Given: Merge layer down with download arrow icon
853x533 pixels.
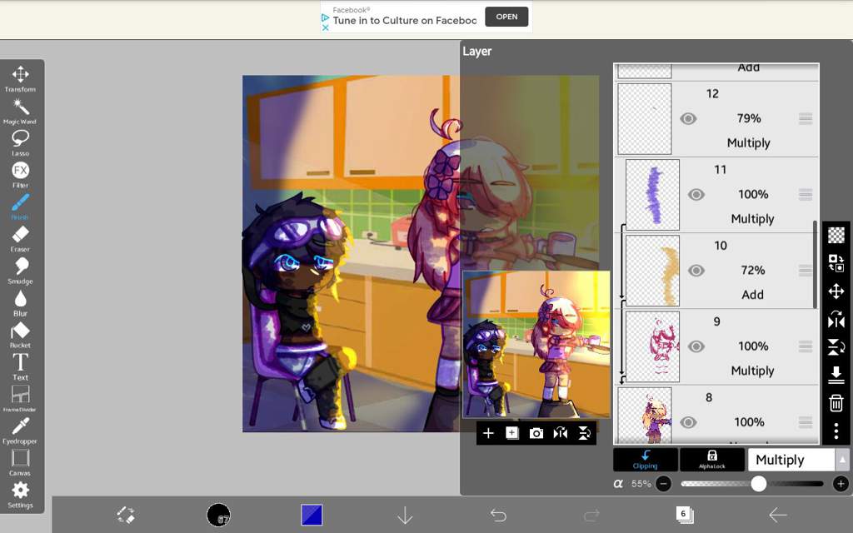Looking at the screenshot, I should pos(836,375).
